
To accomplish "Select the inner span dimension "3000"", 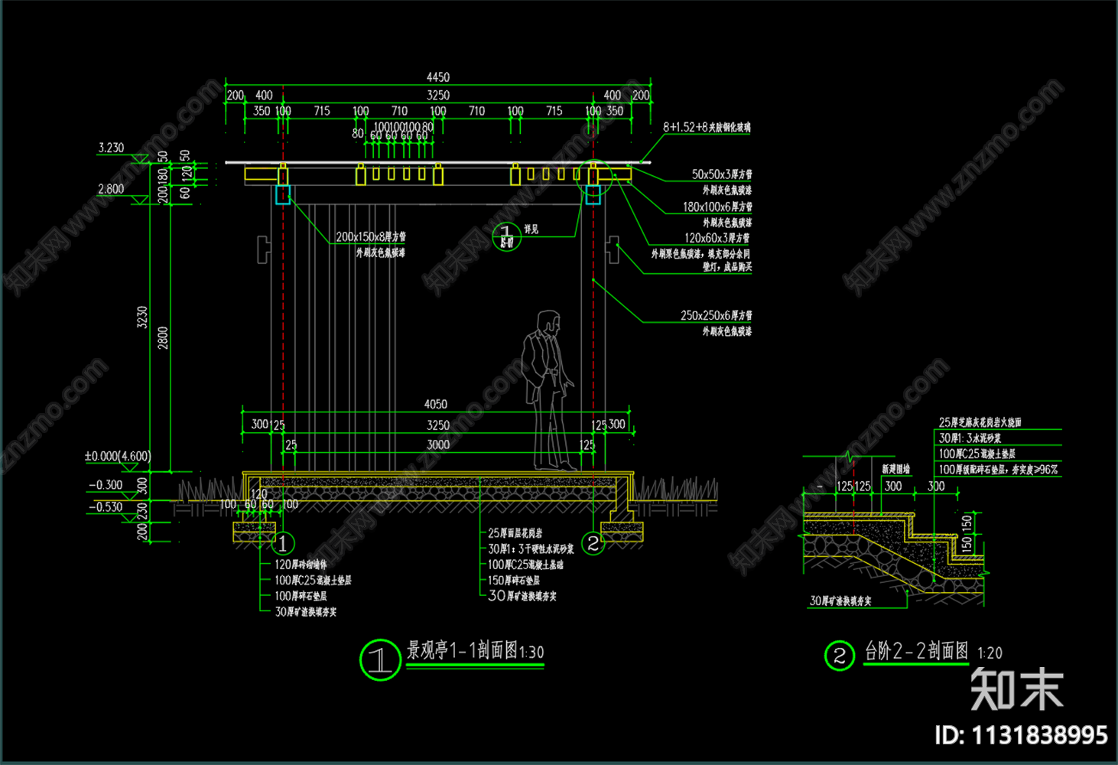I will coord(438,444).
